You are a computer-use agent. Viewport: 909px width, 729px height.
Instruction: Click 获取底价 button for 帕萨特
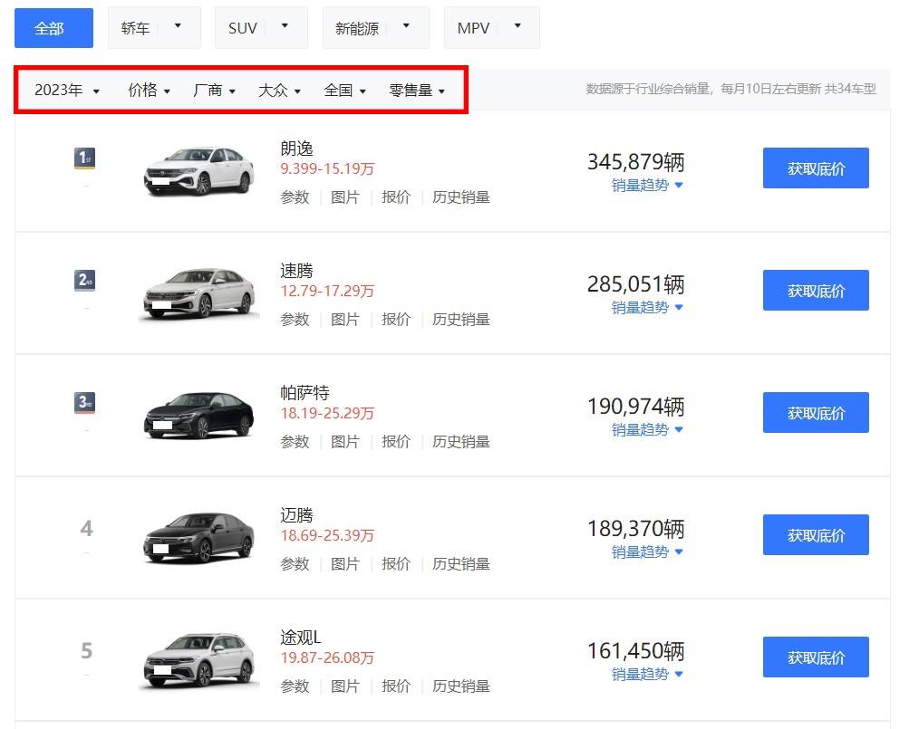point(816,413)
